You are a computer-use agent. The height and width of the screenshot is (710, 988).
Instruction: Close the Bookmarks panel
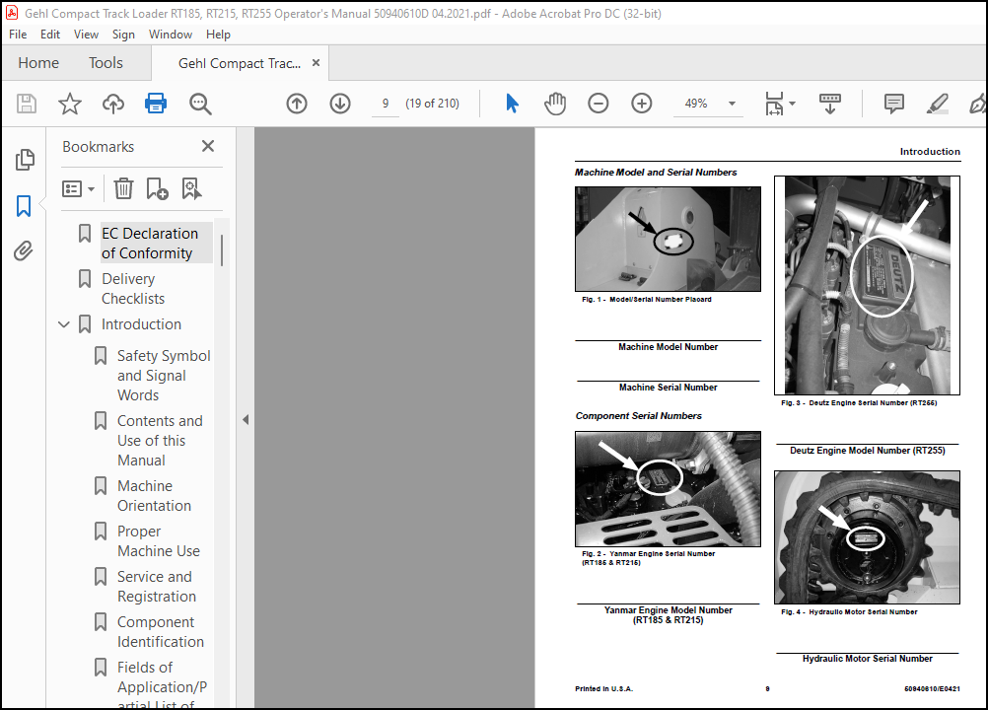[x=208, y=146]
